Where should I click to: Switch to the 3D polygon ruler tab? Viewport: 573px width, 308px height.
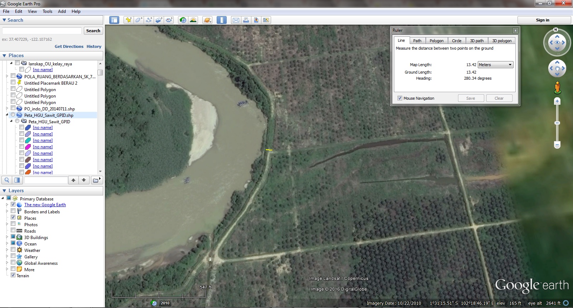[502, 41]
